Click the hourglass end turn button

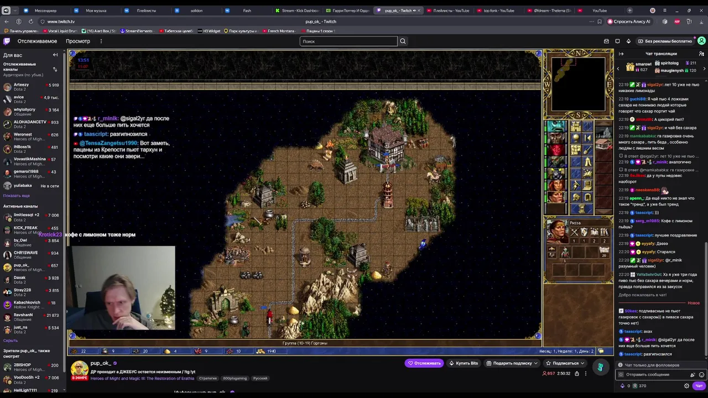pyautogui.click(x=582, y=208)
